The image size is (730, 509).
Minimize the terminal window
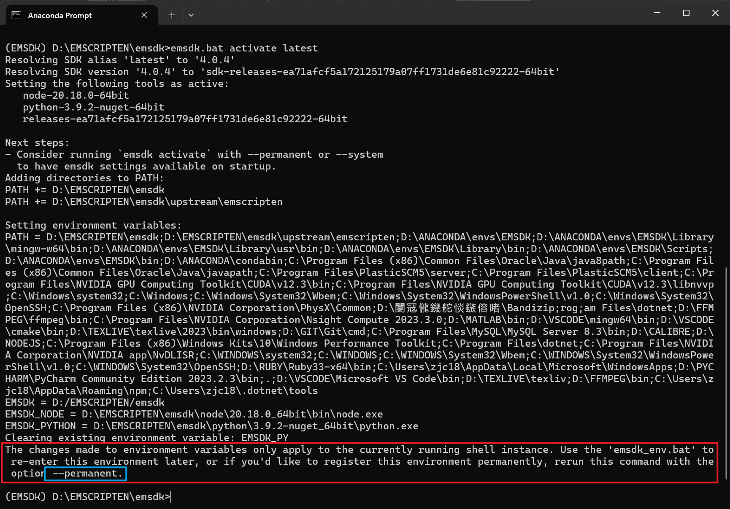[x=657, y=13]
